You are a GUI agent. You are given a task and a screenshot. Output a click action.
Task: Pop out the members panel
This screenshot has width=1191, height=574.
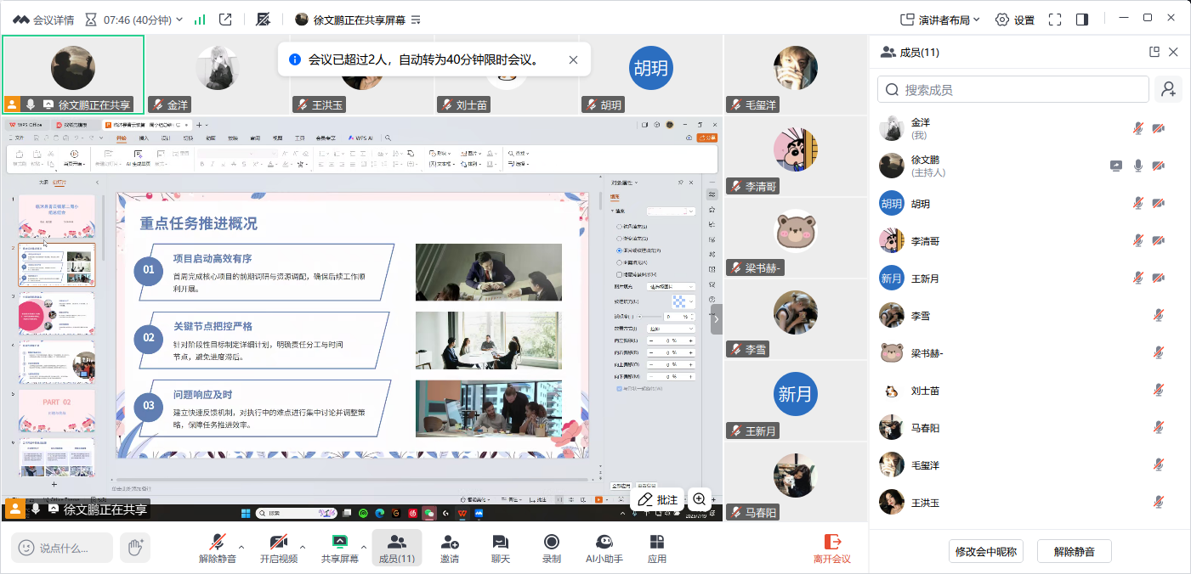click(x=1154, y=52)
